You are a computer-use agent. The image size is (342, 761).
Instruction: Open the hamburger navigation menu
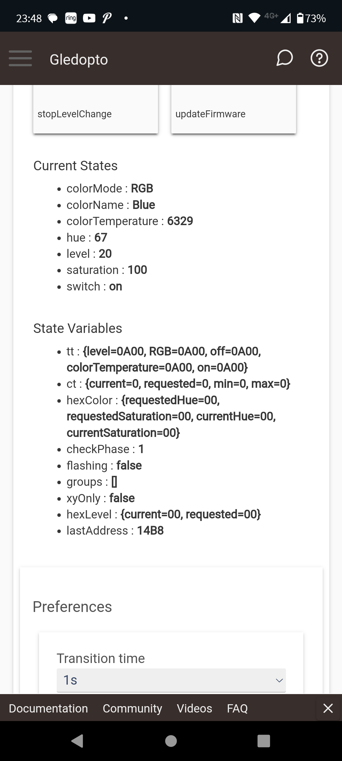tap(20, 58)
